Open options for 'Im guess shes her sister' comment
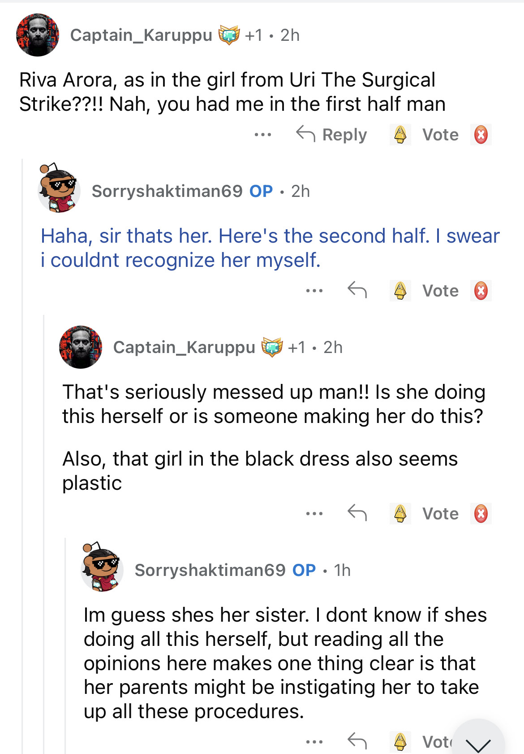This screenshot has width=524, height=754. click(314, 742)
